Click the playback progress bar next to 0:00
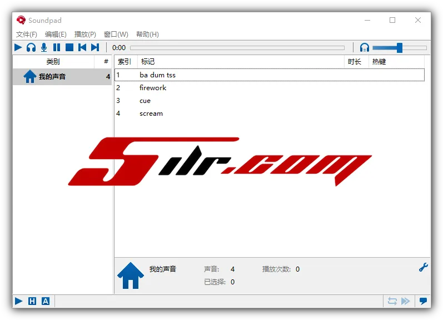The image size is (443, 320). click(237, 48)
